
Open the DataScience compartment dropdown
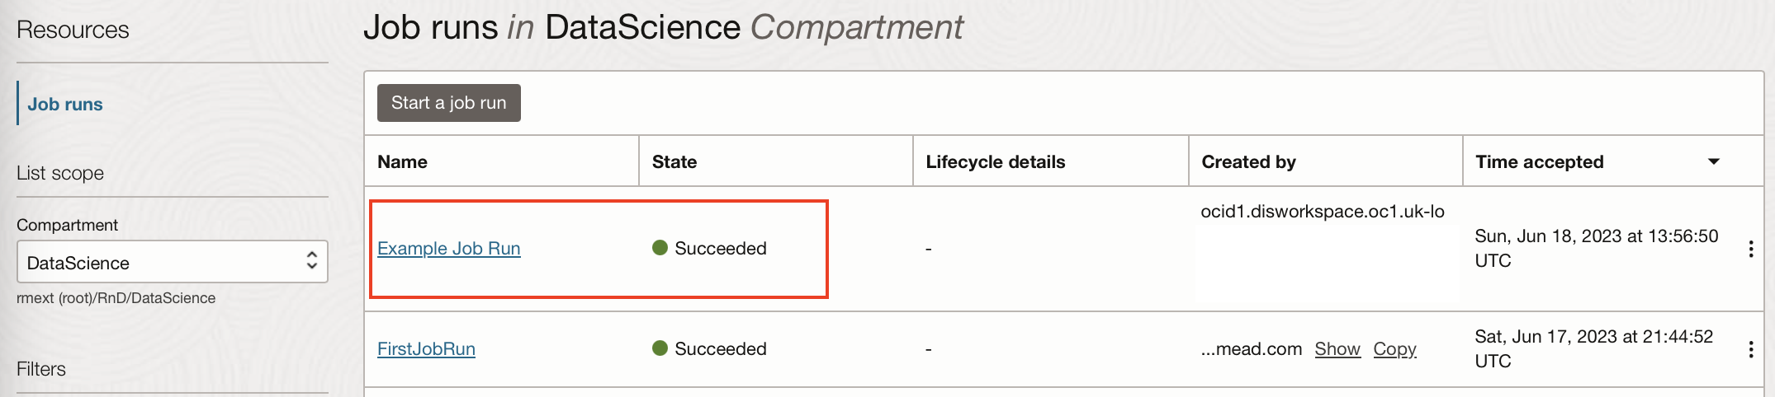pos(173,262)
